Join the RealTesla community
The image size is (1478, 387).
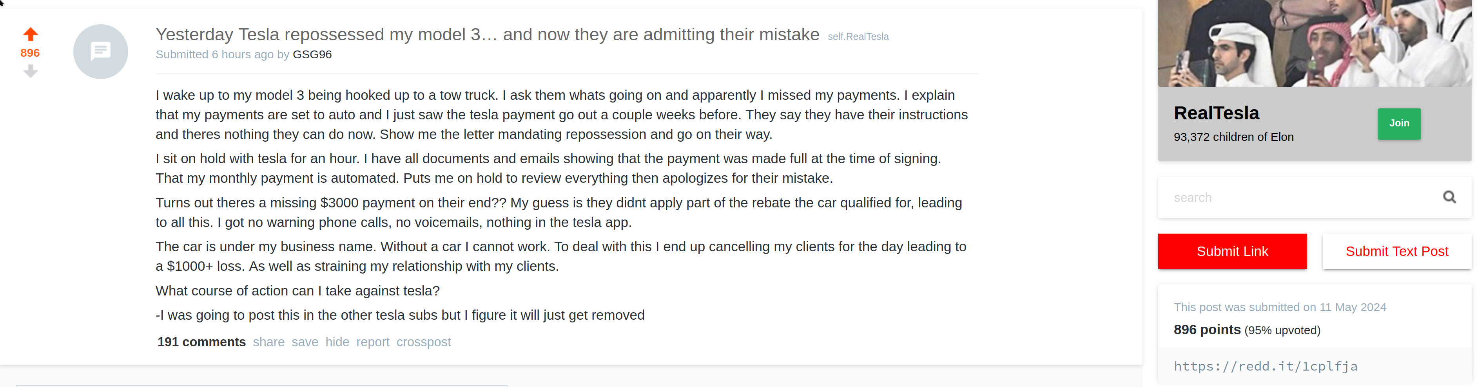(x=1399, y=124)
